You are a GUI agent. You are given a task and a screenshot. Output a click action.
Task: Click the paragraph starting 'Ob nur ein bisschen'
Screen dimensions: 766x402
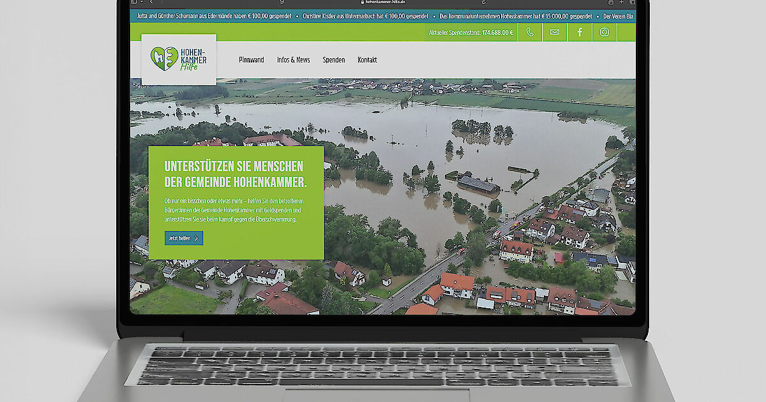[233, 210]
